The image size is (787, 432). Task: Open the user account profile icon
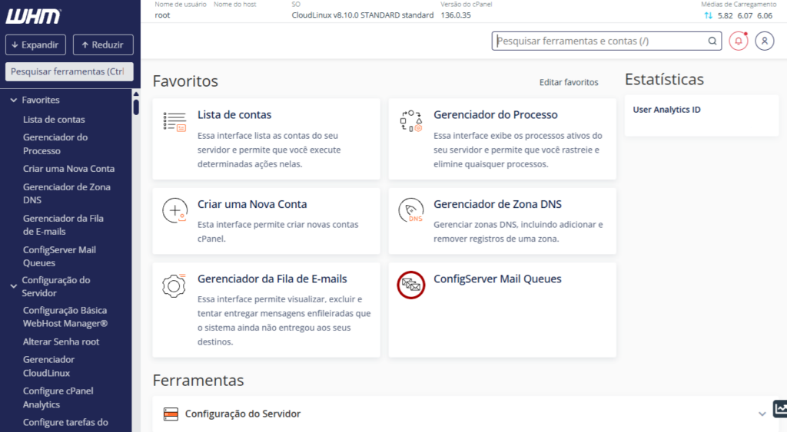coord(765,41)
